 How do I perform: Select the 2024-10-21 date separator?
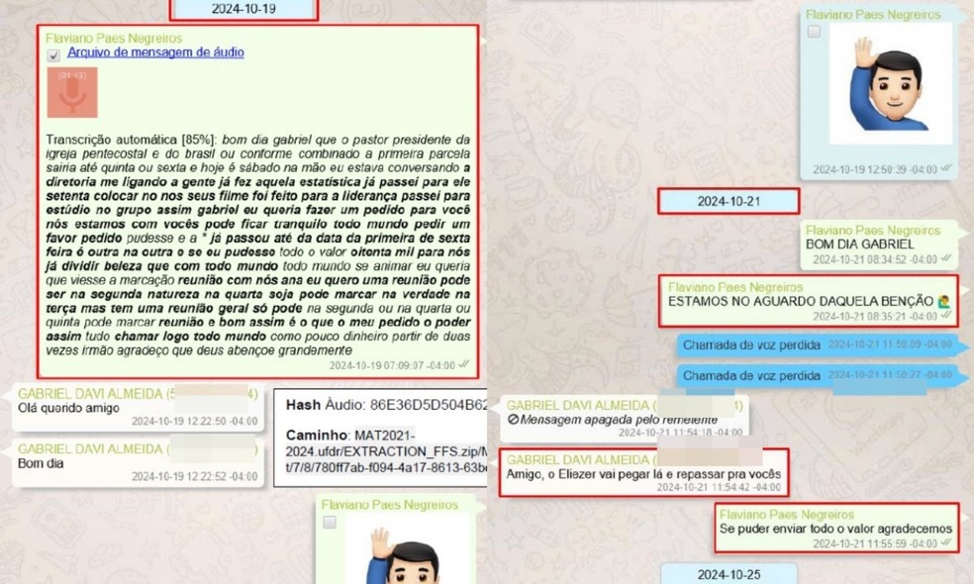tap(728, 201)
